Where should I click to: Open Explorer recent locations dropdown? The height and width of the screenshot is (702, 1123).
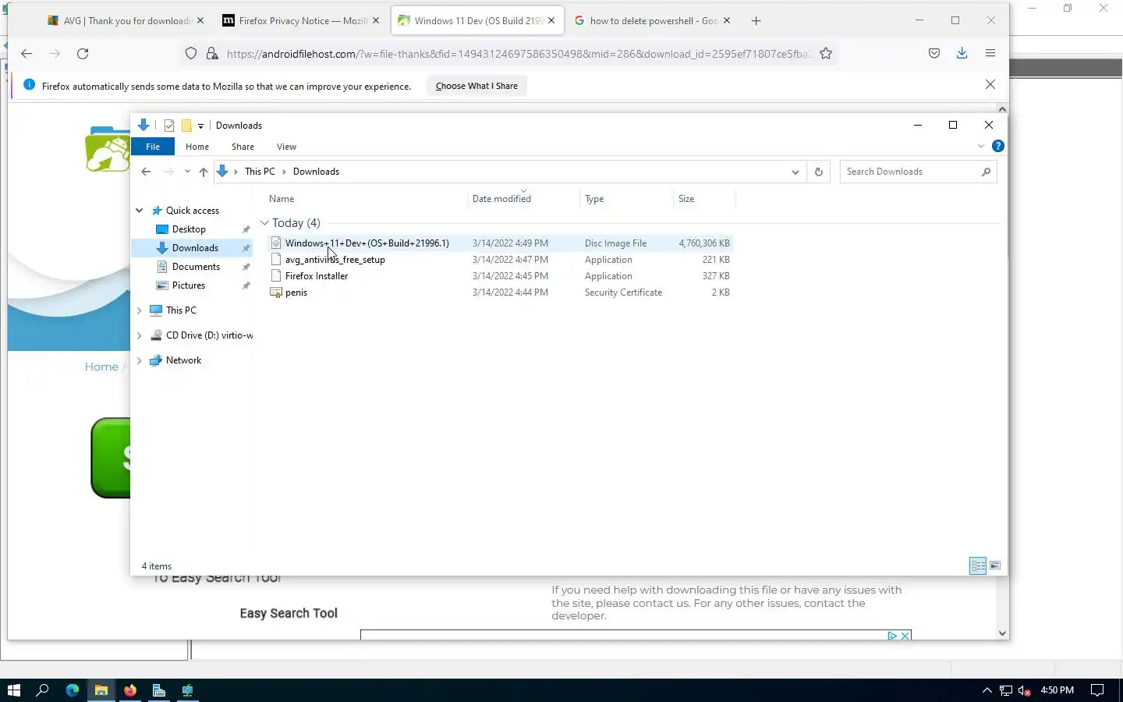coord(187,172)
